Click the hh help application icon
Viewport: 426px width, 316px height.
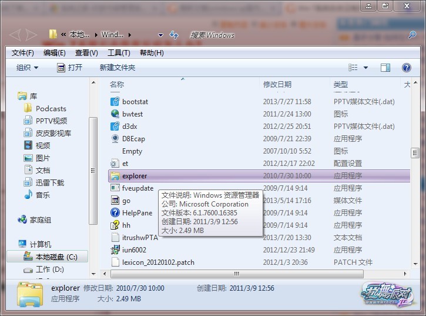(115, 225)
